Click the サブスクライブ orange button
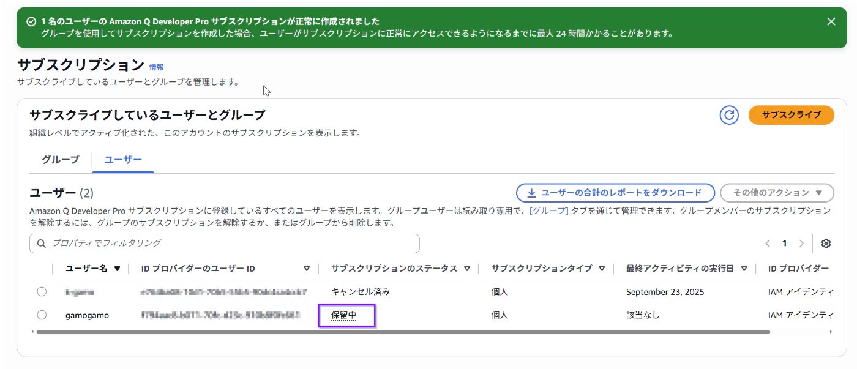This screenshot has height=369, width=857. coord(792,115)
